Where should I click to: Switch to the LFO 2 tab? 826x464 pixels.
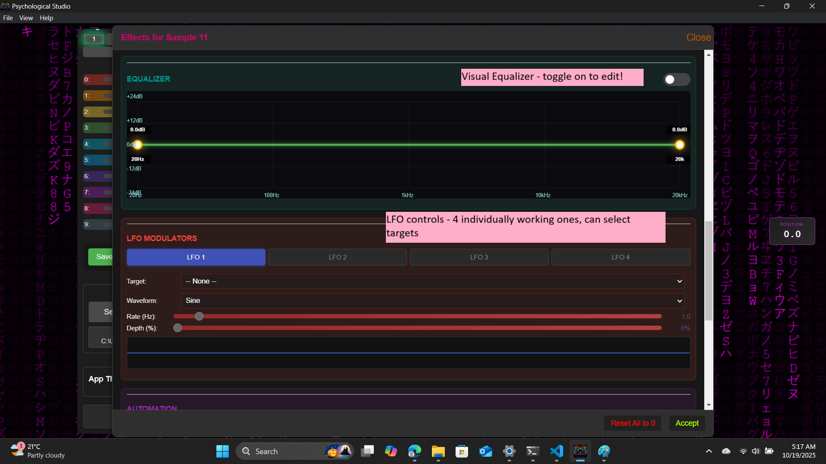(337, 257)
